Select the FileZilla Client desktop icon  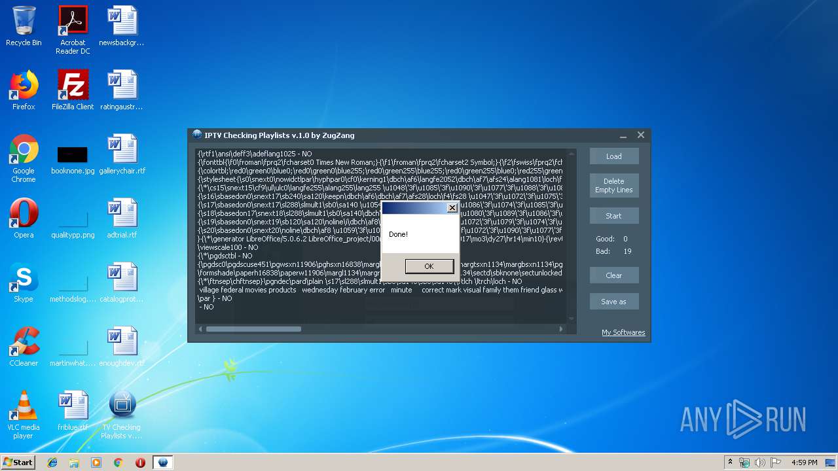(73, 91)
